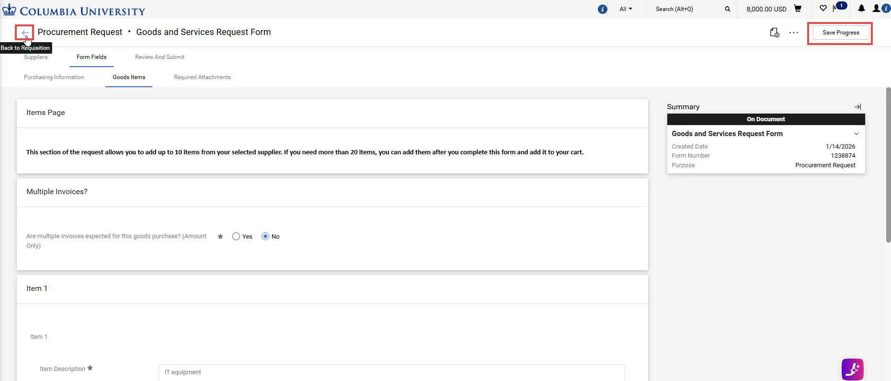Click the back arrow to return to Requisition

pos(25,33)
